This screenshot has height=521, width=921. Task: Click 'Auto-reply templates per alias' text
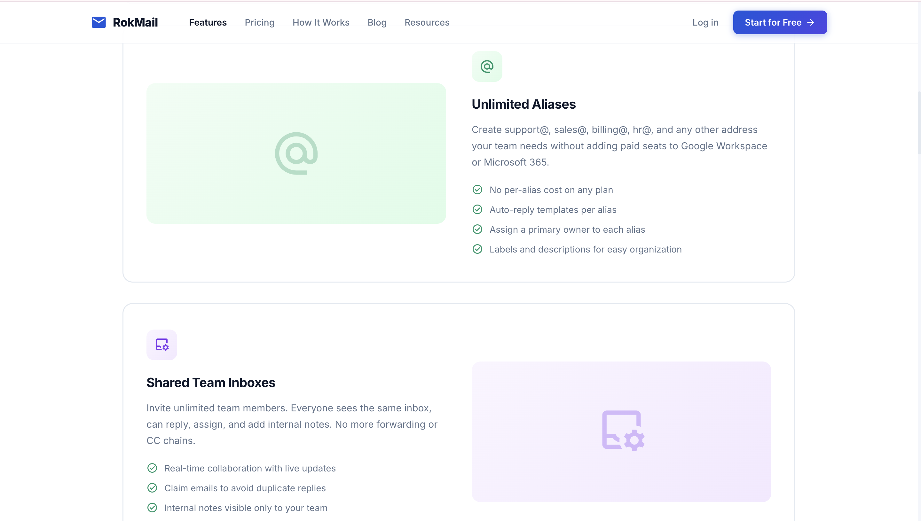553,210
